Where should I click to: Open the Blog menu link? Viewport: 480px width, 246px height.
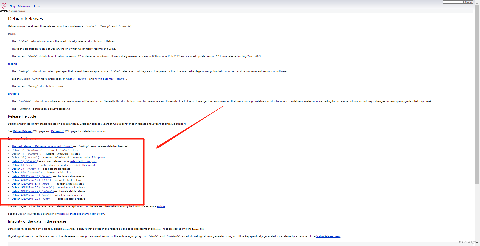click(12, 7)
